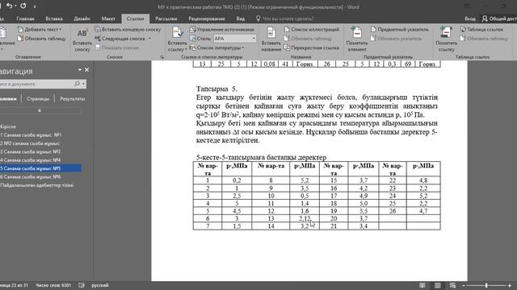Open navigation pane options arrow
Viewport: 517px width, 290px height.
click(79, 70)
